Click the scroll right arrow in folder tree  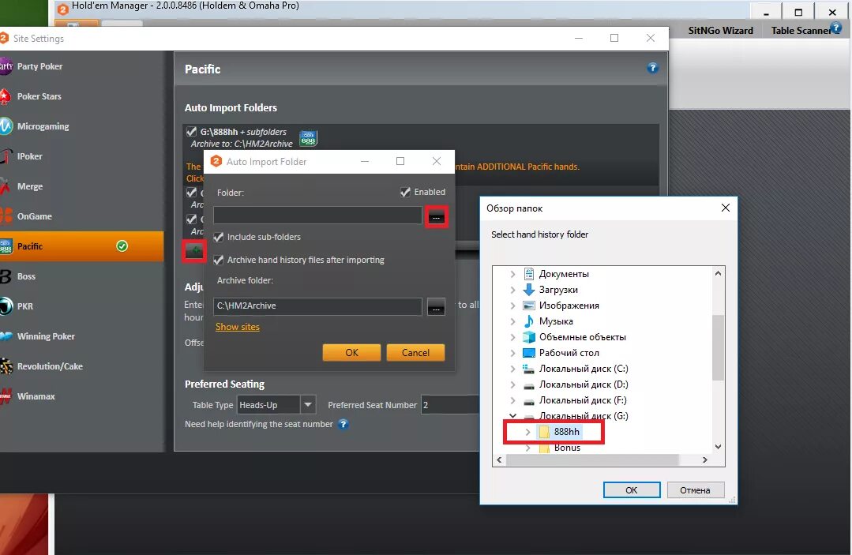(x=705, y=460)
